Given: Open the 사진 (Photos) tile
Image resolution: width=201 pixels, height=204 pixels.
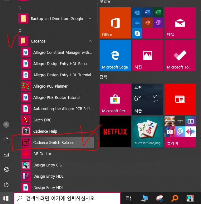Looking at the screenshot, I should [148, 55].
